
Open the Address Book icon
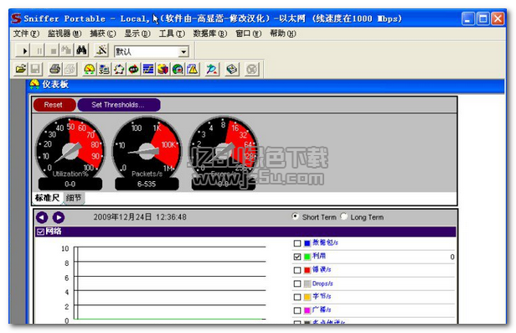[x=232, y=69]
